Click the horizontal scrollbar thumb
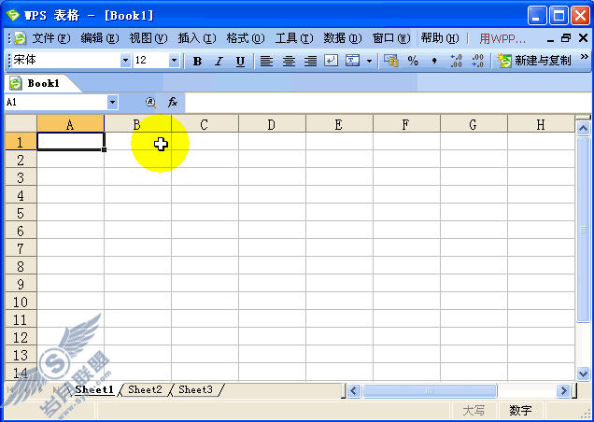Viewport: 594px width, 422px height. click(430, 390)
